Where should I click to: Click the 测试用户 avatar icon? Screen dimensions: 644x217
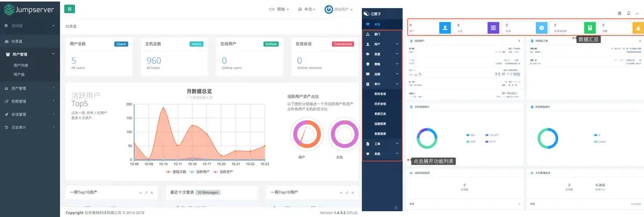pyautogui.click(x=328, y=10)
